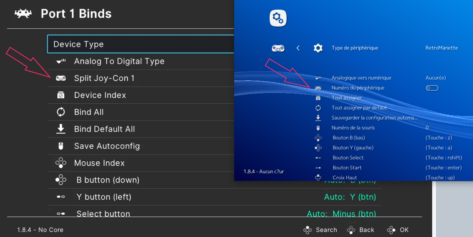Click Back in the bottom bar
The image size is (473, 237).
(x=361, y=230)
